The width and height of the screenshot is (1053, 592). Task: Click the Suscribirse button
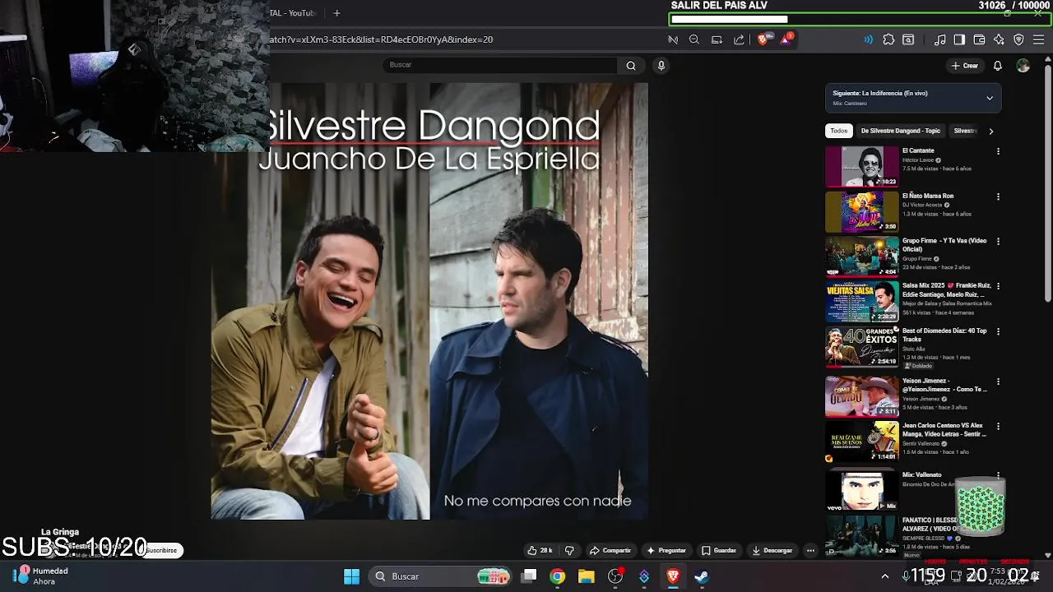161,550
